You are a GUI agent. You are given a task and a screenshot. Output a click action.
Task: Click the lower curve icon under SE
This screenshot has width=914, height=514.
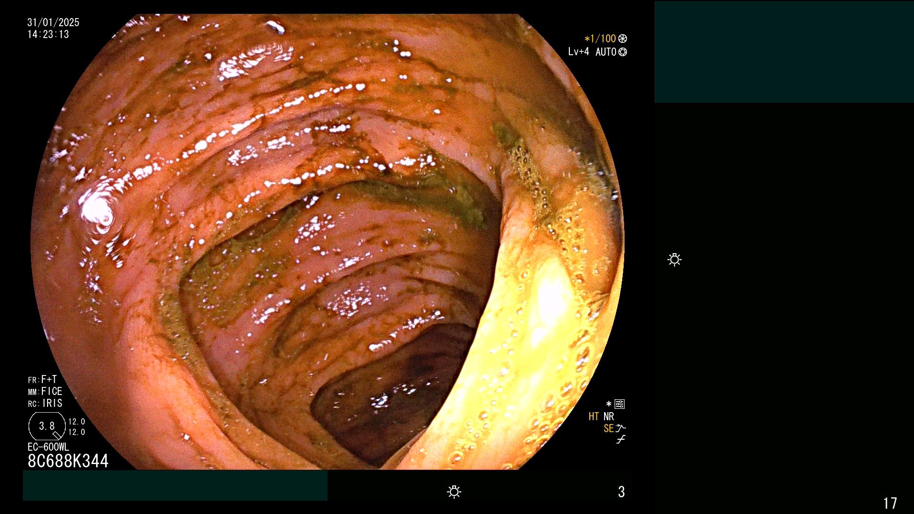pyautogui.click(x=621, y=440)
